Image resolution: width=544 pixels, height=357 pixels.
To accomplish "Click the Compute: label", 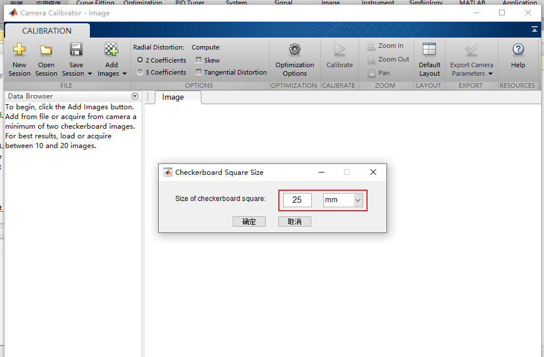I will point(206,47).
